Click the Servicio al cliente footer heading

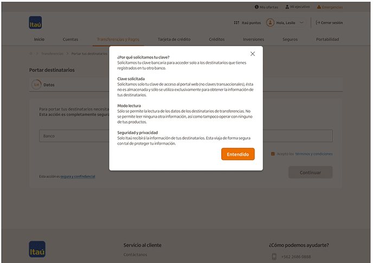[142, 245]
